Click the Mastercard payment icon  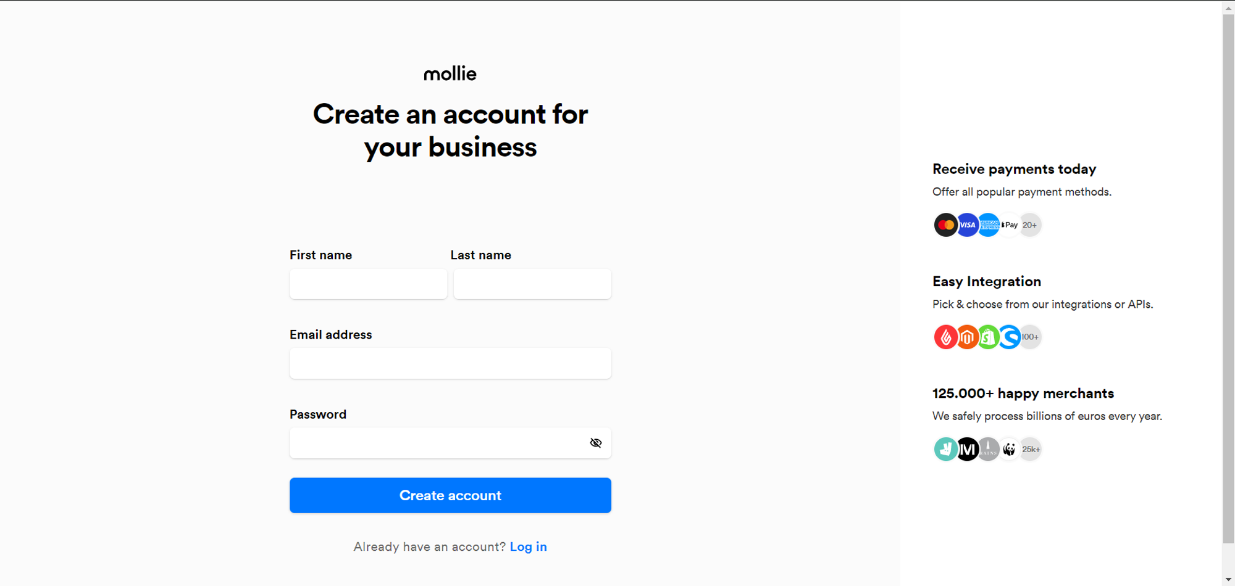pyautogui.click(x=946, y=225)
